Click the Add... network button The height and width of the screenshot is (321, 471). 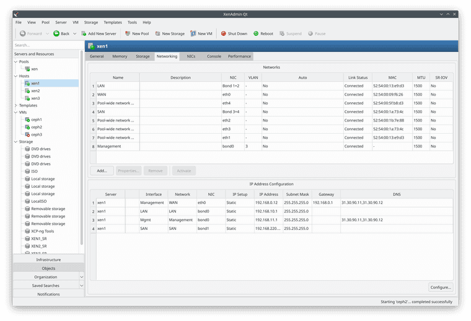pos(102,170)
